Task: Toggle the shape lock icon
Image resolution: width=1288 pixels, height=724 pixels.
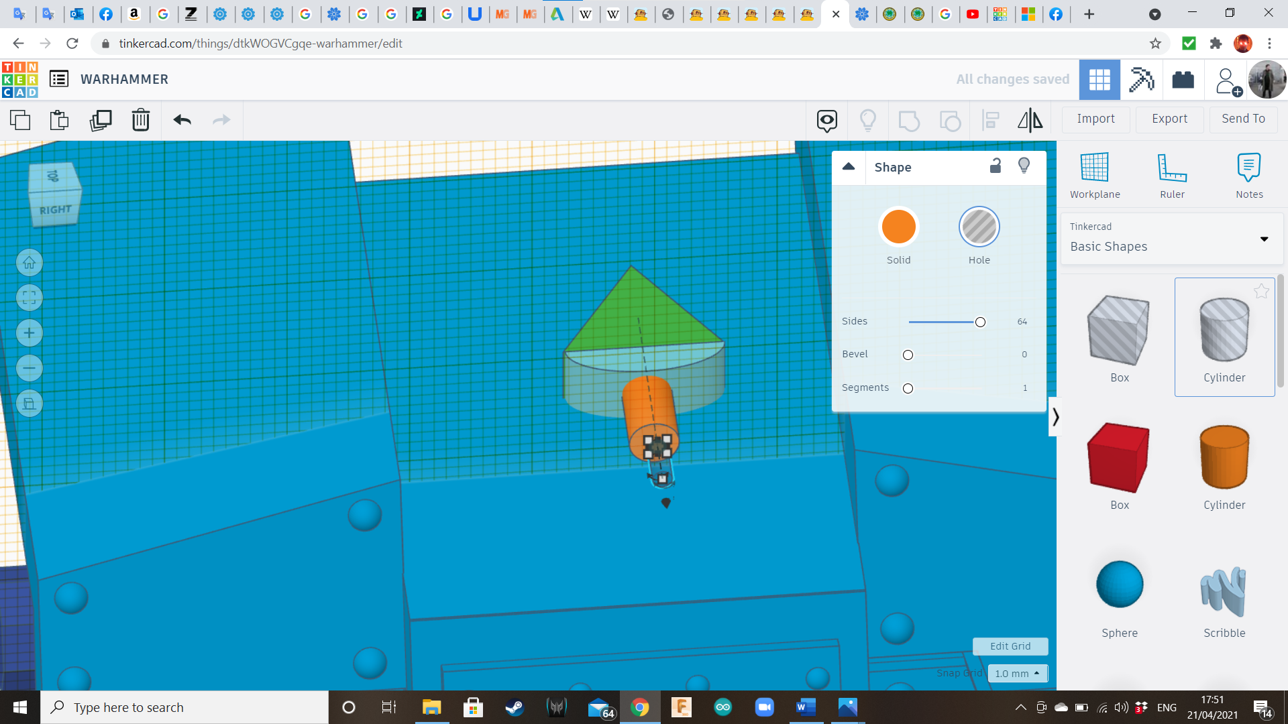Action: 996,166
